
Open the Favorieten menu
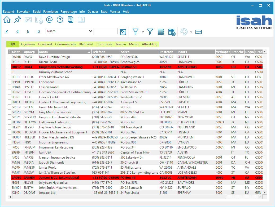point(50,12)
